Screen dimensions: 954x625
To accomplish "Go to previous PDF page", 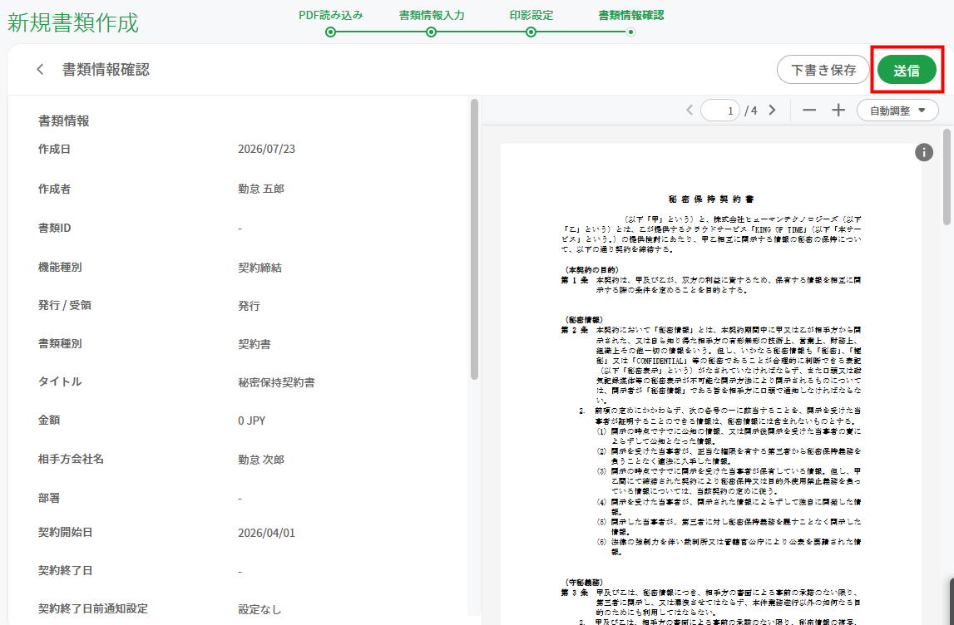I will click(x=690, y=110).
